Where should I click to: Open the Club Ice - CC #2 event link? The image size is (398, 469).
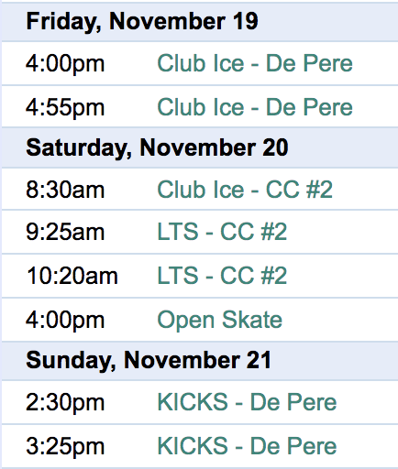click(x=245, y=190)
